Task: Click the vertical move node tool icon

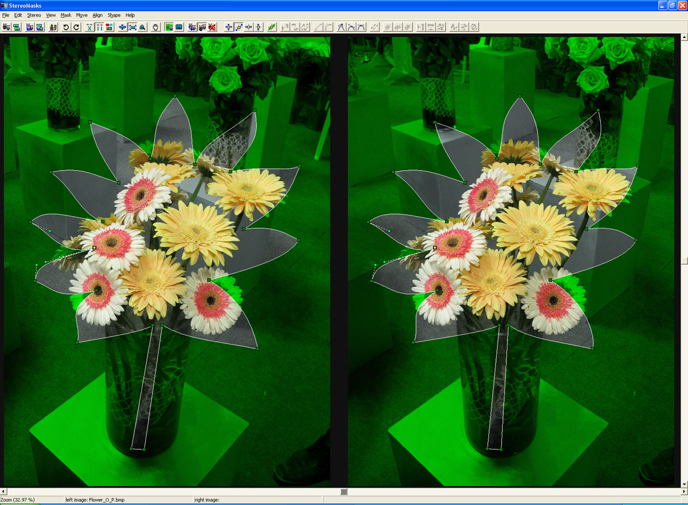Action: [258, 26]
